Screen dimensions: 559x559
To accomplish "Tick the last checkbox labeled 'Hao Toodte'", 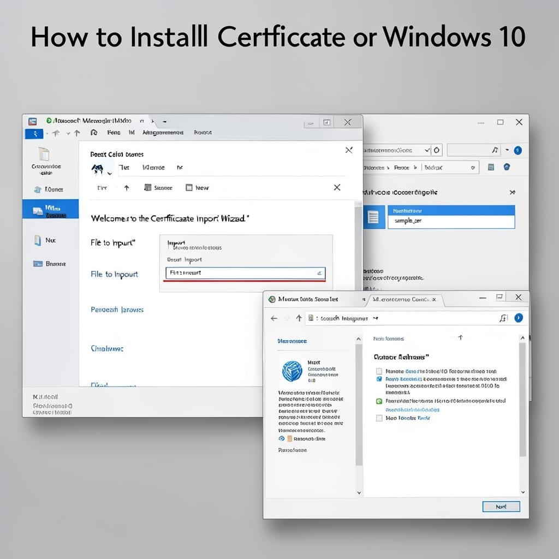I will click(379, 418).
